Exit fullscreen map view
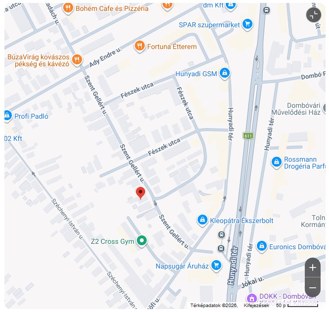This screenshot has height=312, width=329. 314,15
